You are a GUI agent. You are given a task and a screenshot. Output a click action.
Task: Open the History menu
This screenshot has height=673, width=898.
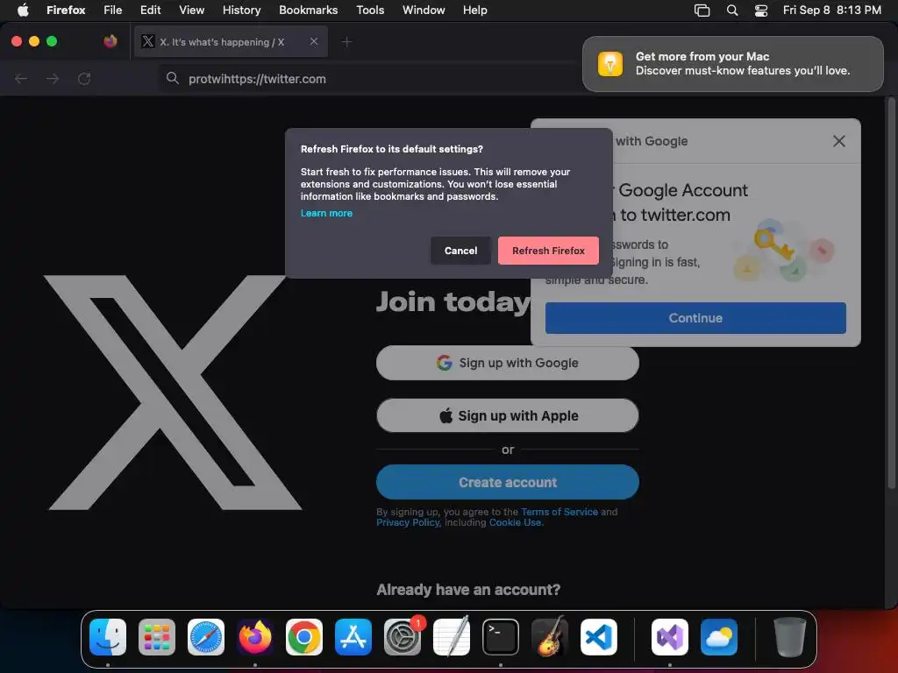pyautogui.click(x=242, y=10)
